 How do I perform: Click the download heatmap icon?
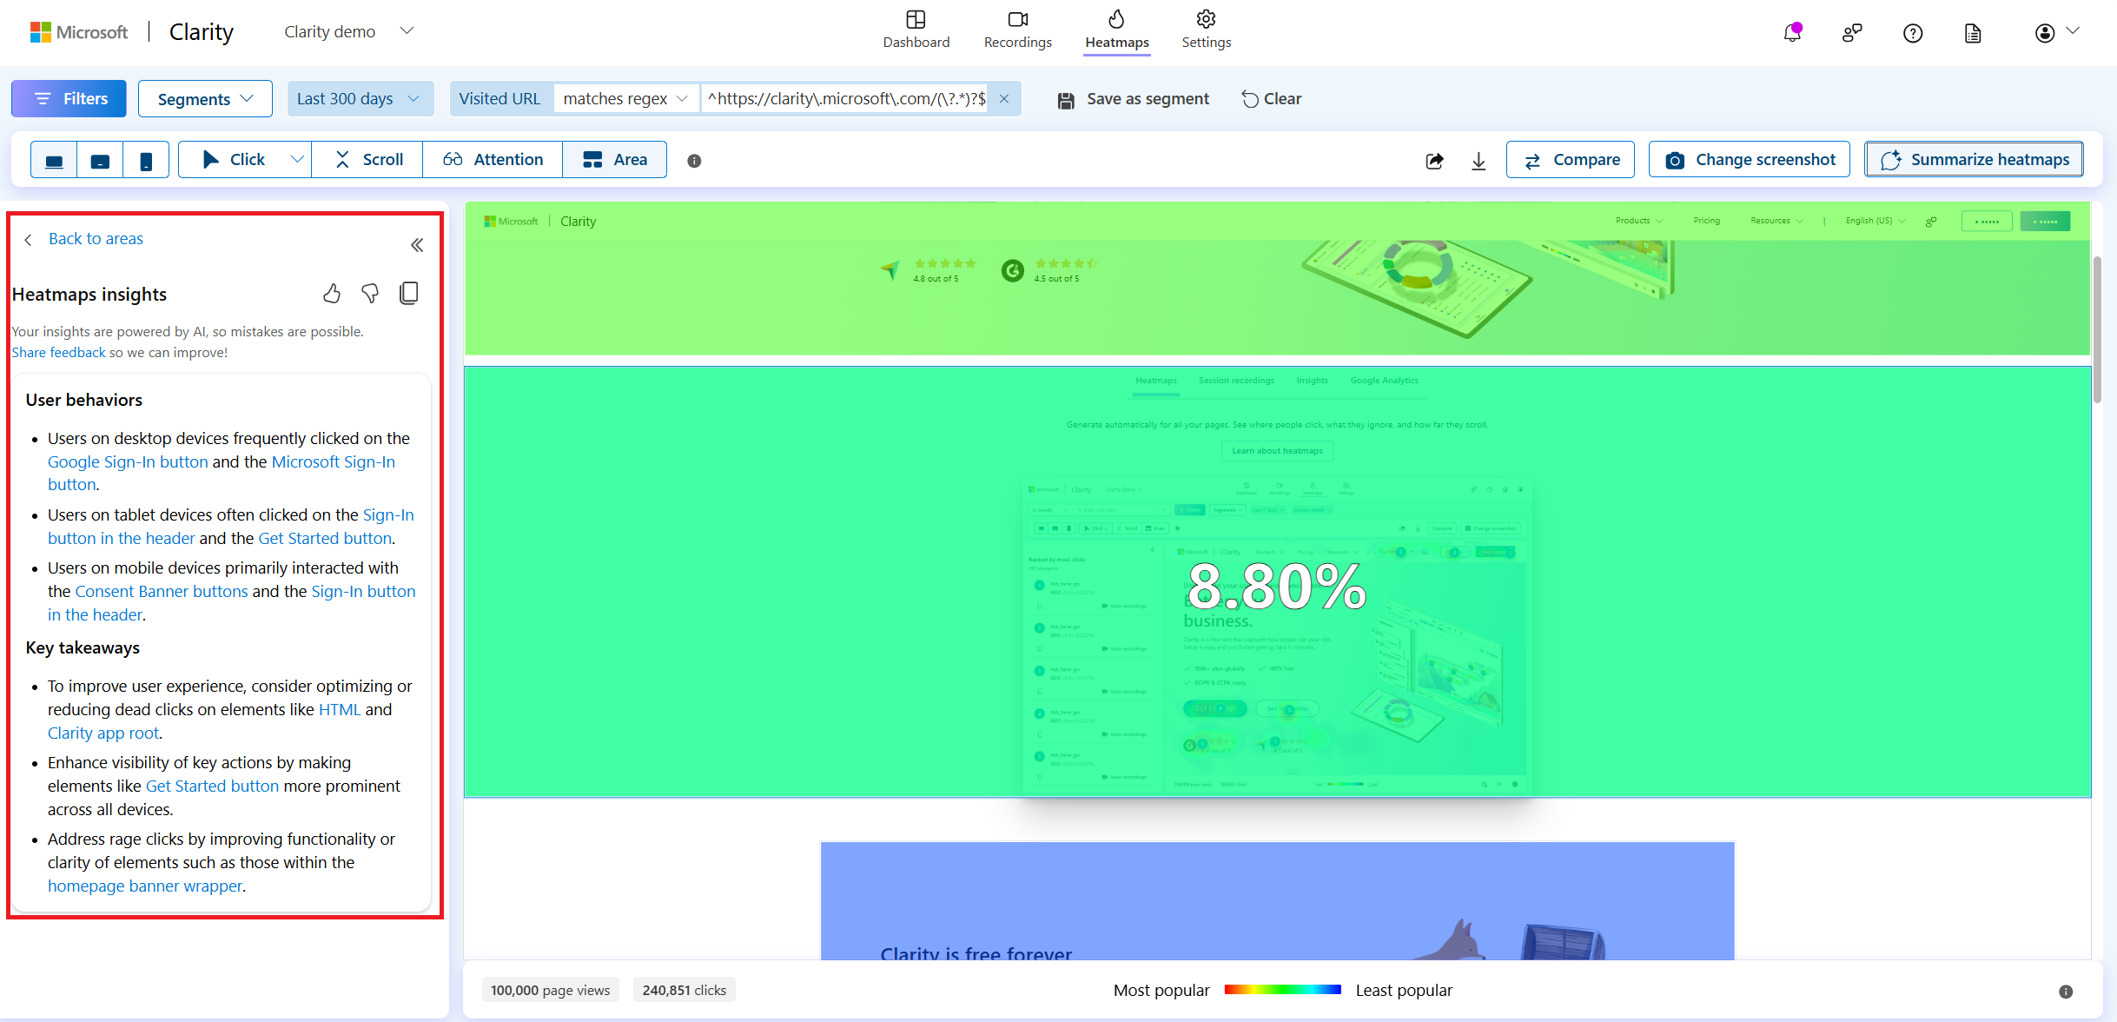coord(1479,161)
